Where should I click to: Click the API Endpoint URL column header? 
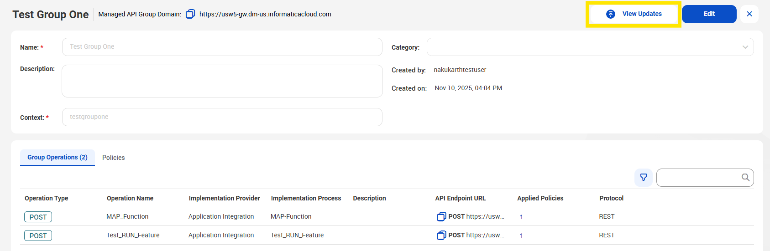[x=461, y=199]
